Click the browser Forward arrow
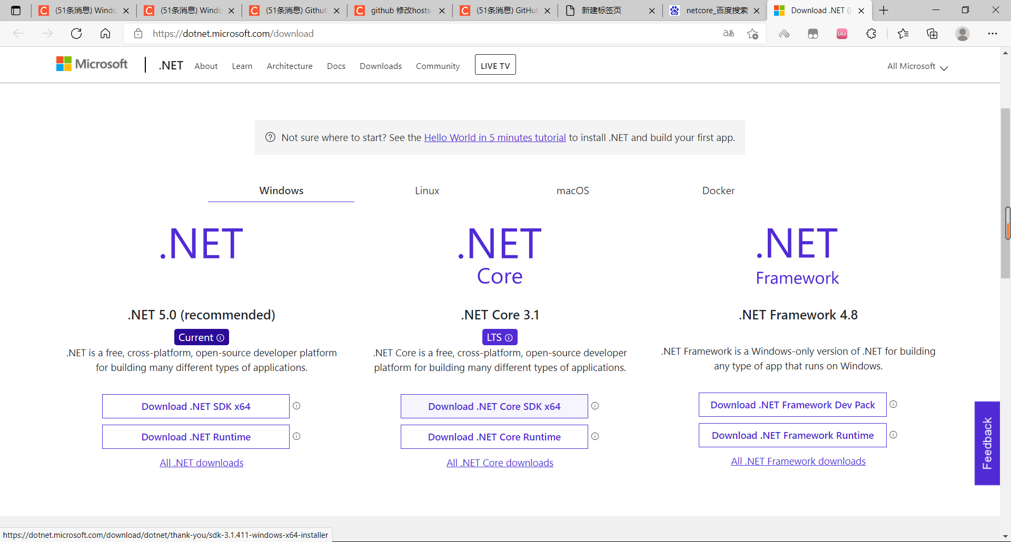Image resolution: width=1011 pixels, height=542 pixels. (47, 34)
